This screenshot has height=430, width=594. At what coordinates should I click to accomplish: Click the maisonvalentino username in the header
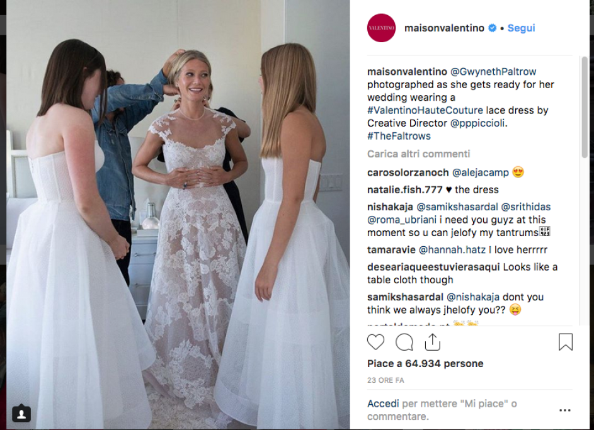444,28
